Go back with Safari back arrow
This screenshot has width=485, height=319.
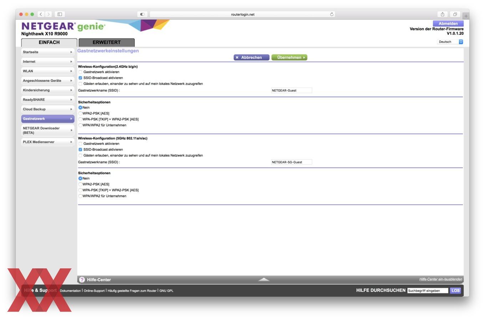coord(41,14)
